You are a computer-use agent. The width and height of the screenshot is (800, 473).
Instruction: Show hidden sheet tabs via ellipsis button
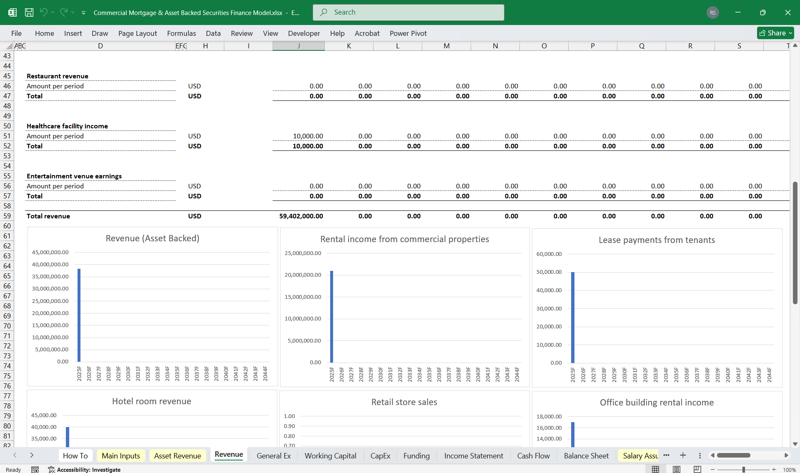click(666, 455)
